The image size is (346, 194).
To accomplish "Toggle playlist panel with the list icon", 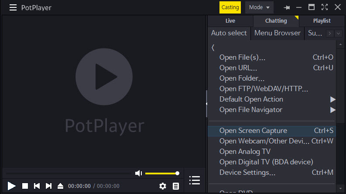I will coord(195,180).
